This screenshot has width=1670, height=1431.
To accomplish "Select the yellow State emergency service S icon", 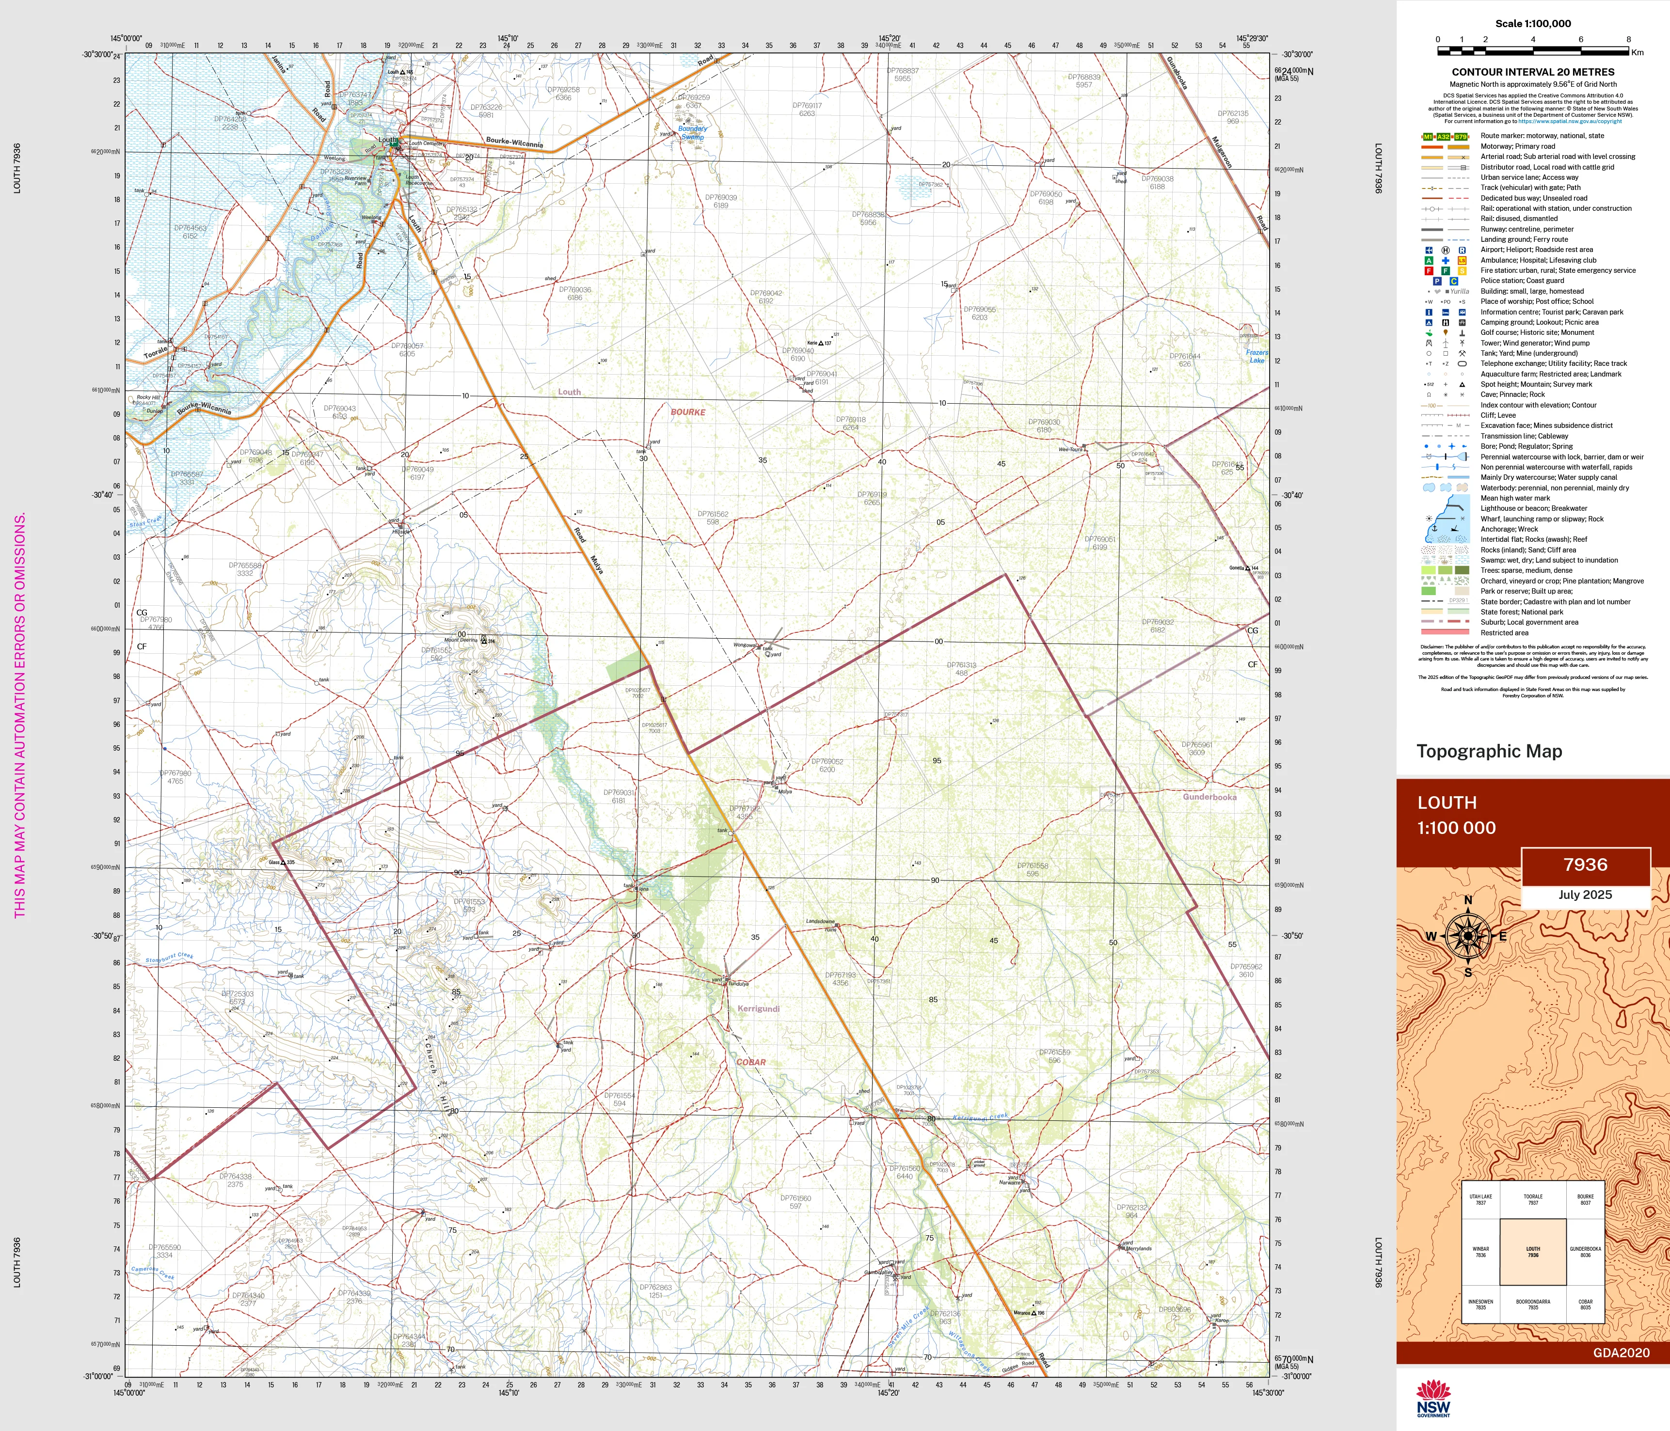I will tap(1462, 271).
